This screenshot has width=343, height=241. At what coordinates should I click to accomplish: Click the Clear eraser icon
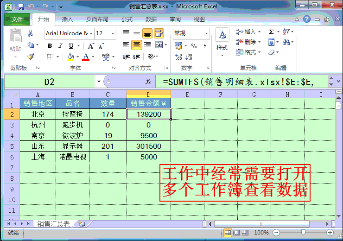tap(272, 52)
